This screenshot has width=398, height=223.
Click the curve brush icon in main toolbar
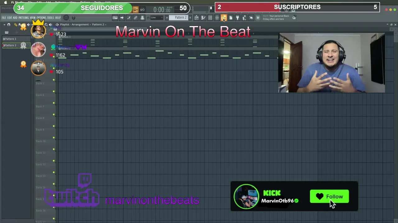point(129,18)
